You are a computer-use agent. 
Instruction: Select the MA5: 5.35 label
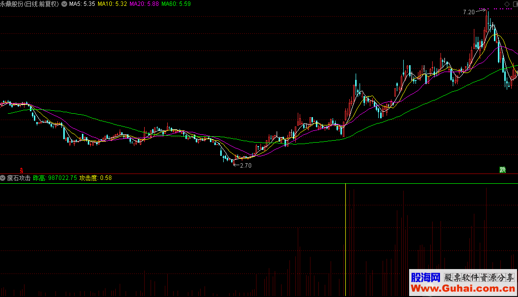coord(82,4)
